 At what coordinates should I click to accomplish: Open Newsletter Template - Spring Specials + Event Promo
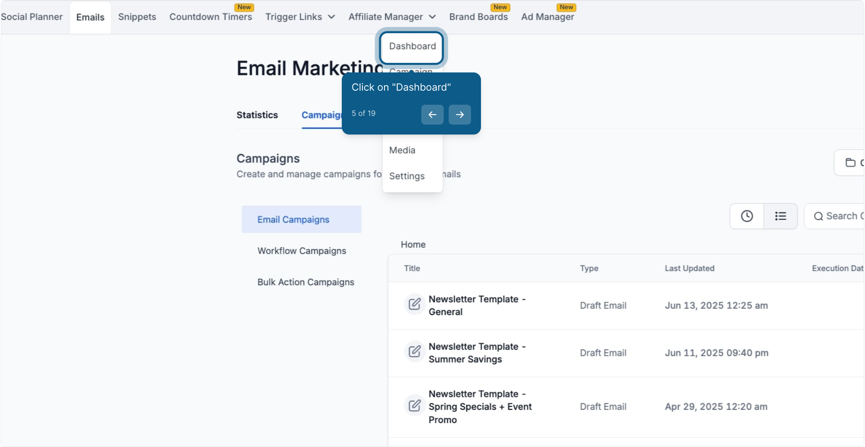tap(480, 407)
